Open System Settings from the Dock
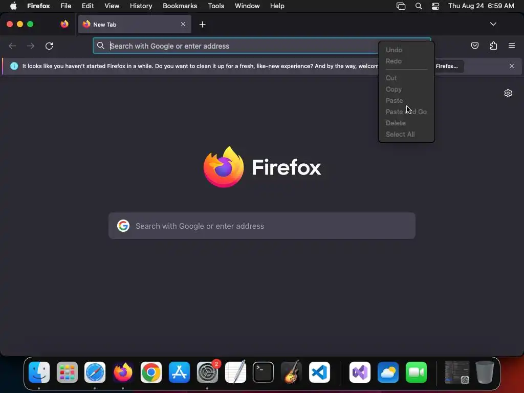This screenshot has width=524, height=393. point(207,372)
